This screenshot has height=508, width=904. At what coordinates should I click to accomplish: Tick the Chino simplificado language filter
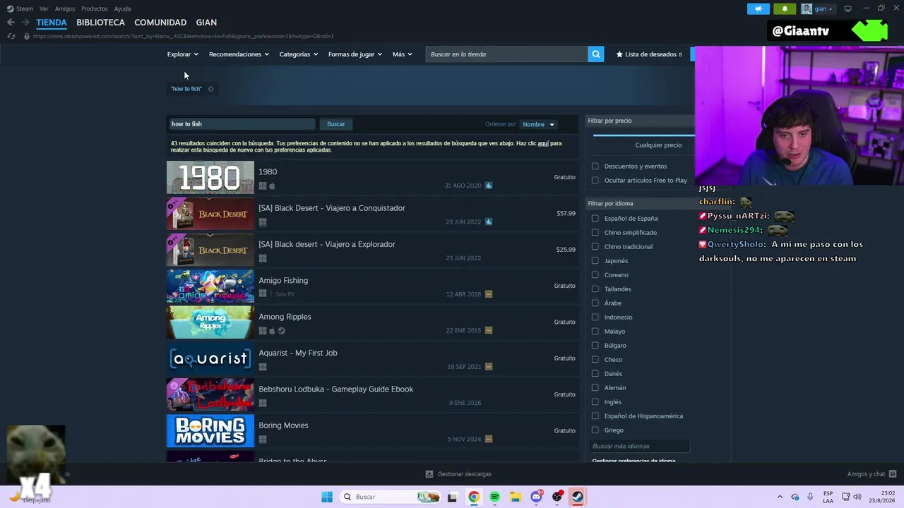[x=595, y=233]
